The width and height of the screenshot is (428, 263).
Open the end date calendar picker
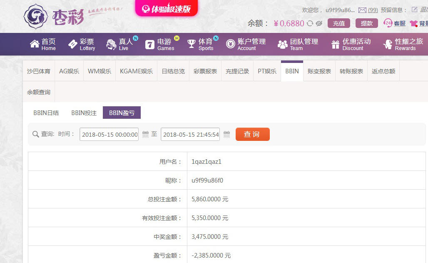226,134
